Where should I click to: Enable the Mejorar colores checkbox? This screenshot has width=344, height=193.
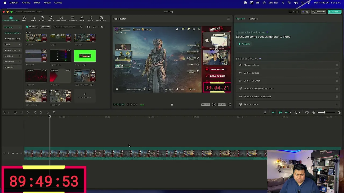pos(336,65)
